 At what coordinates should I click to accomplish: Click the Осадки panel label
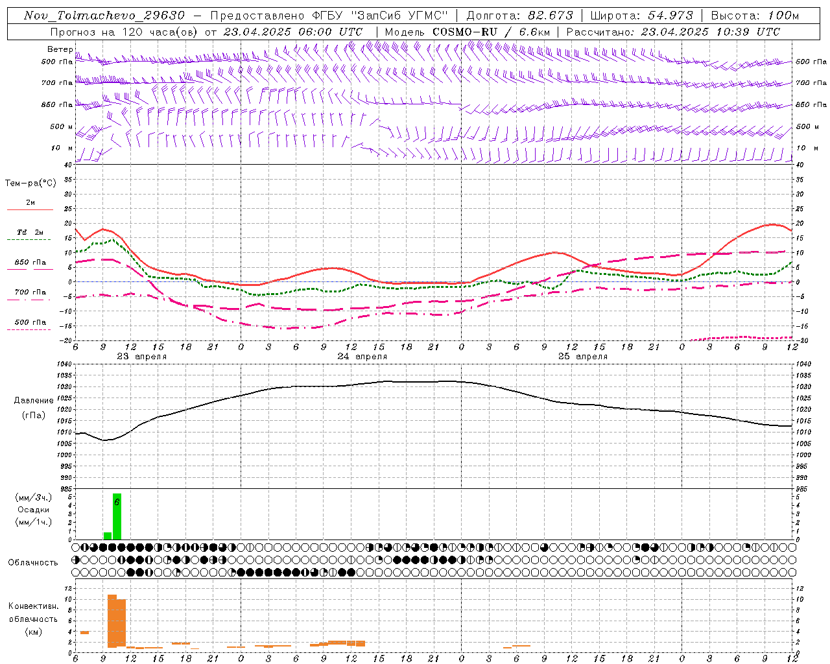tap(34, 510)
